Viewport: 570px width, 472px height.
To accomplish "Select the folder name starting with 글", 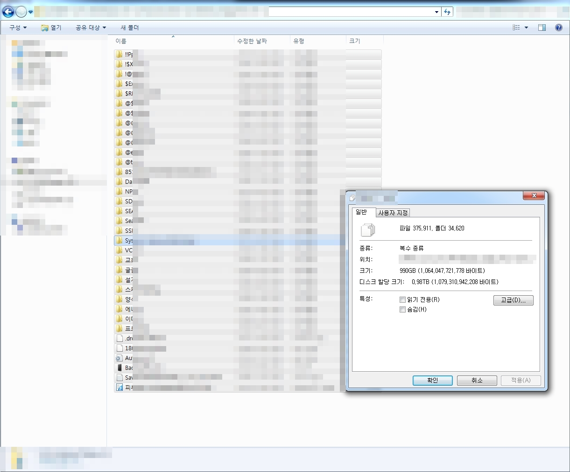I will tap(128, 270).
